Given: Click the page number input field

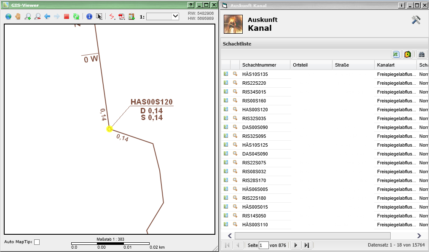Looking at the screenshot, I should click(263, 245).
